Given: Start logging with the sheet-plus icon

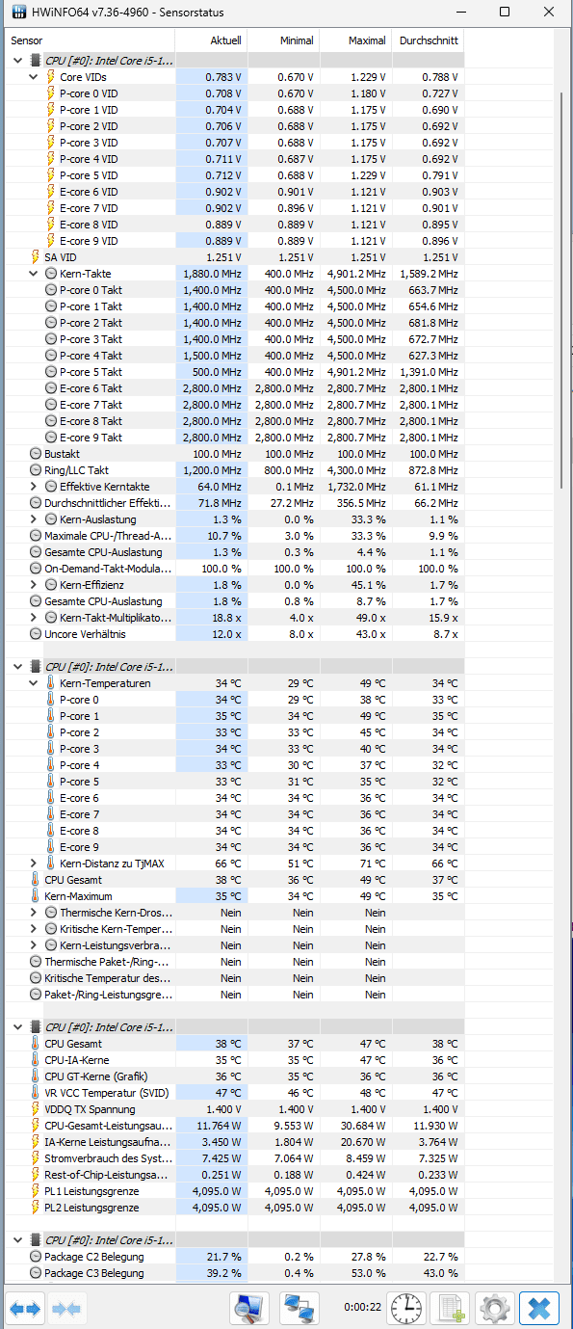Looking at the screenshot, I should point(450,1308).
